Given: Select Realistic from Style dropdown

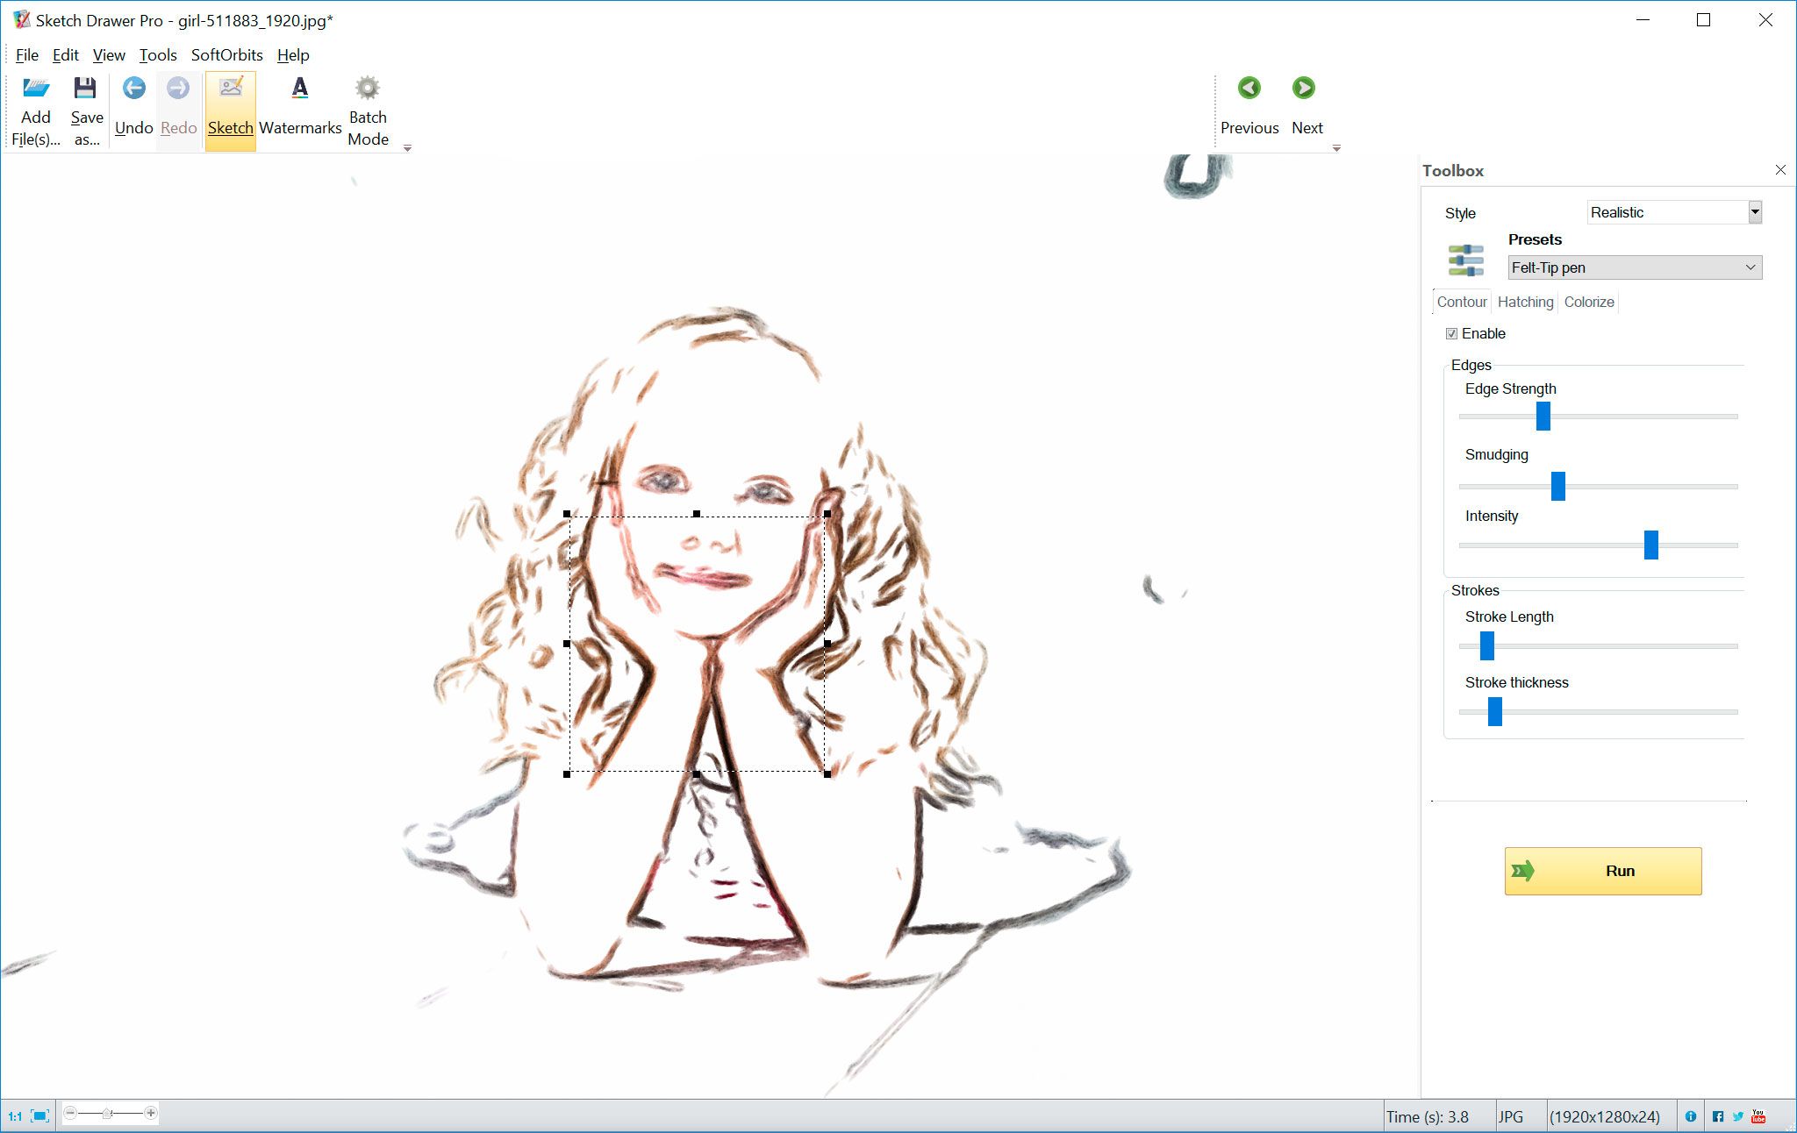Looking at the screenshot, I should (1673, 210).
